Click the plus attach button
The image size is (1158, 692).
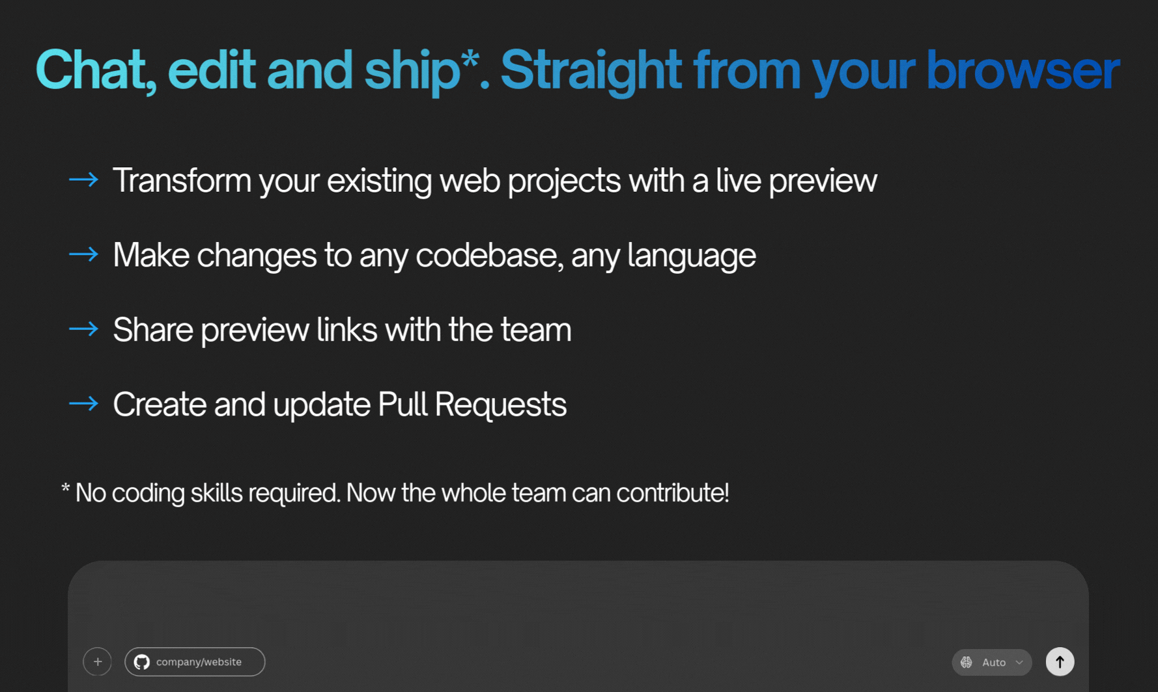click(98, 661)
